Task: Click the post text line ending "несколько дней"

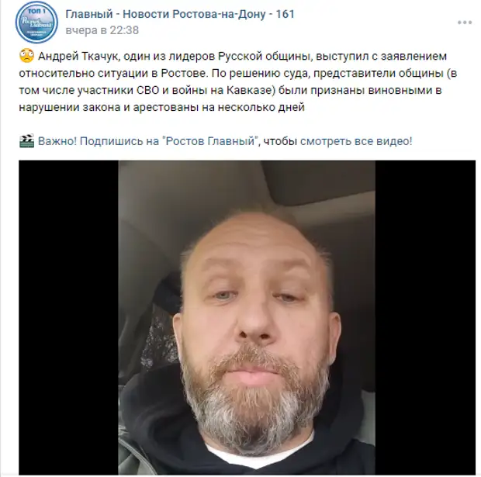Action: pyautogui.click(x=161, y=107)
